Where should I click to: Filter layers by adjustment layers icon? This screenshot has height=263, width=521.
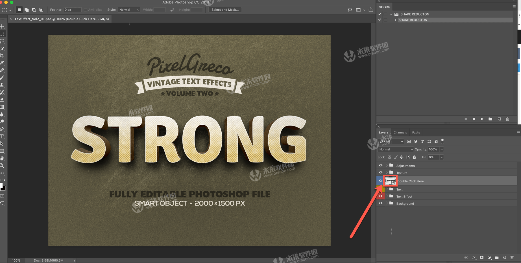coord(415,141)
